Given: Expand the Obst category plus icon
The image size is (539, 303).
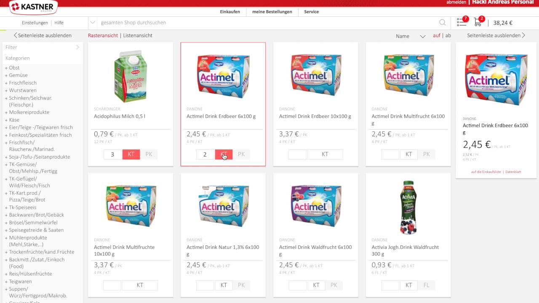Looking at the screenshot, I should (6, 68).
